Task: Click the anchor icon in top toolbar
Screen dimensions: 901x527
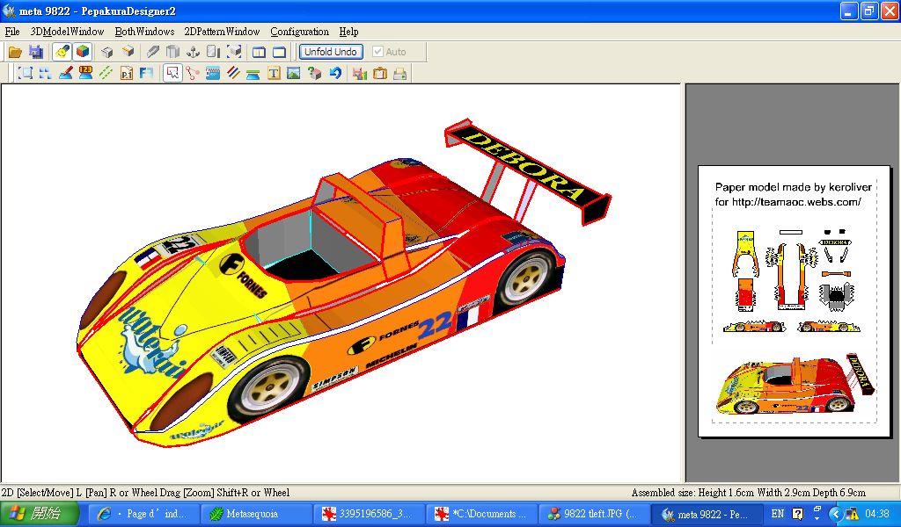Action: coord(193,52)
